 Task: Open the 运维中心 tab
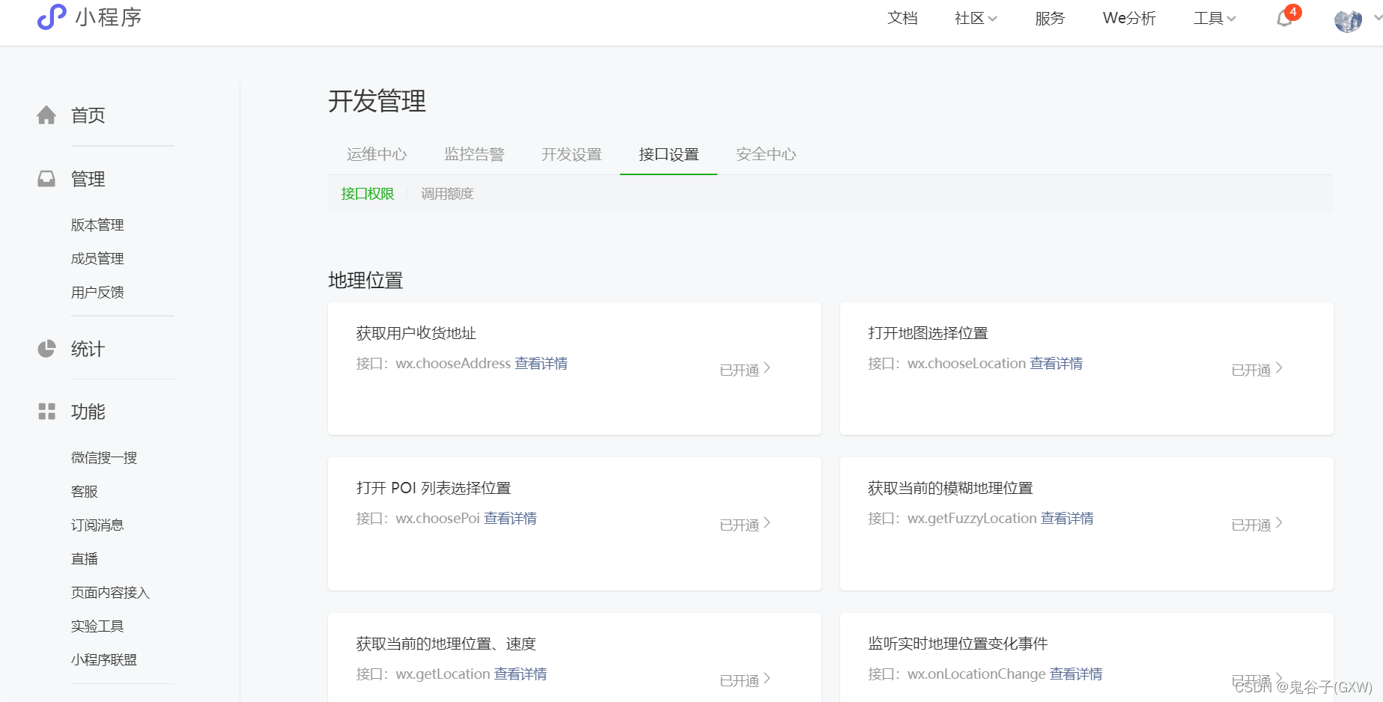377,154
